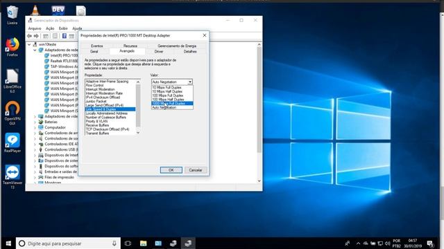Select the TAP-Windows Adapter entry
The width and height of the screenshot is (444, 249).
64,66
